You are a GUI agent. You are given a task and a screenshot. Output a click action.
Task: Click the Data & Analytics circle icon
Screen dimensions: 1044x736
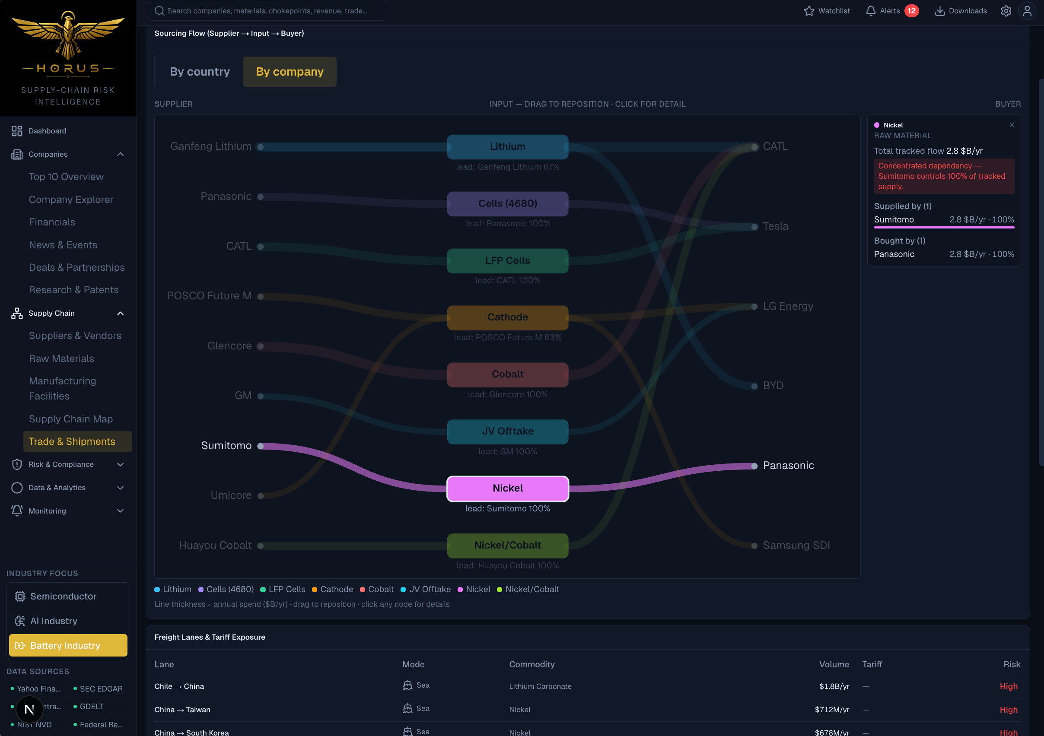(17, 488)
